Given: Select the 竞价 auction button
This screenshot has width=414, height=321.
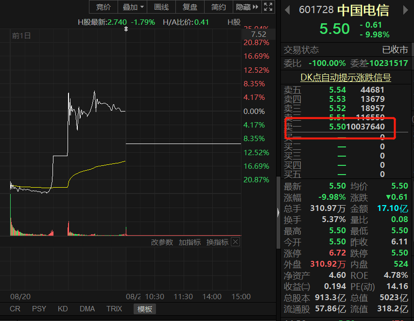Looking at the screenshot, I should click(x=103, y=7).
